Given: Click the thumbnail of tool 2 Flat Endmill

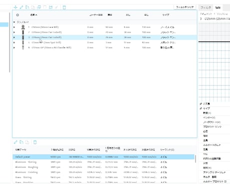Looking at the screenshot, I should (23, 32).
